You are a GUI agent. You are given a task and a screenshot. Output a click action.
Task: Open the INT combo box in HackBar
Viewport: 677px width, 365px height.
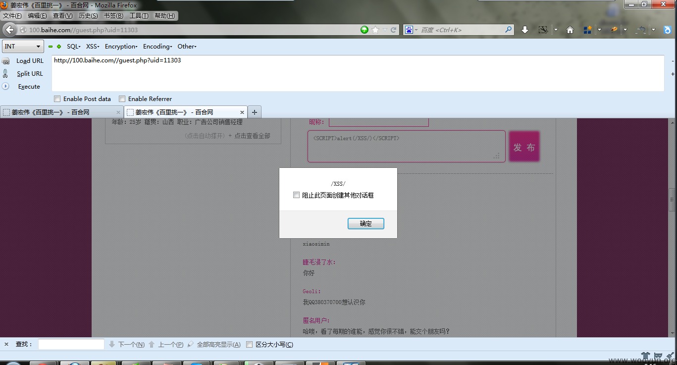coord(23,47)
